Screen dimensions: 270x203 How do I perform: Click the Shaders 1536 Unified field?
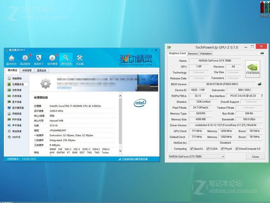pos(203,102)
